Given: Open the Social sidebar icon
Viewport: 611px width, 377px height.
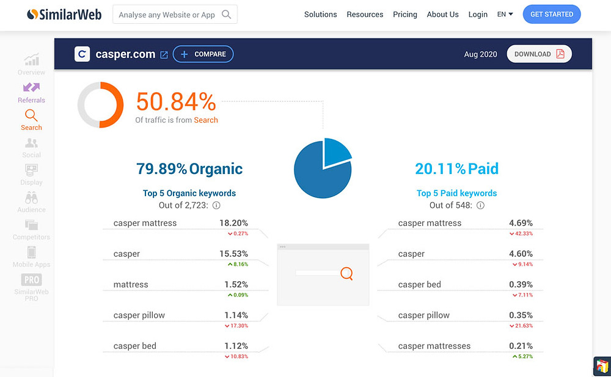Looking at the screenshot, I should point(31,143).
